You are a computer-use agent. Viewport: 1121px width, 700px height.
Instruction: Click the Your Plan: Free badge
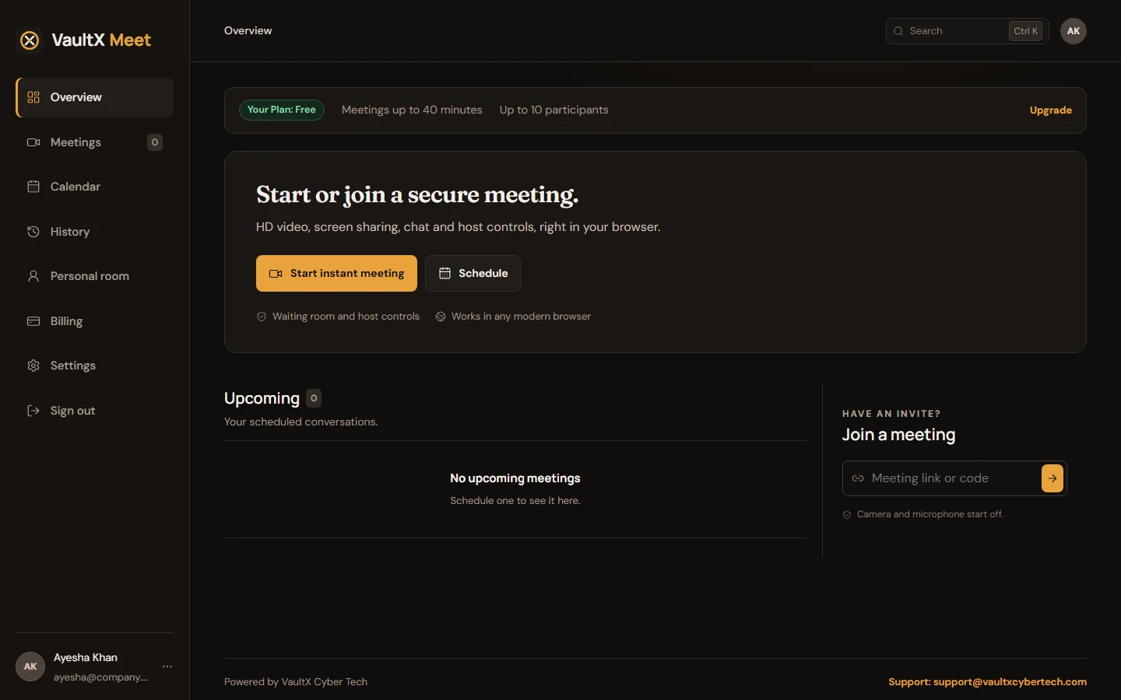point(282,110)
